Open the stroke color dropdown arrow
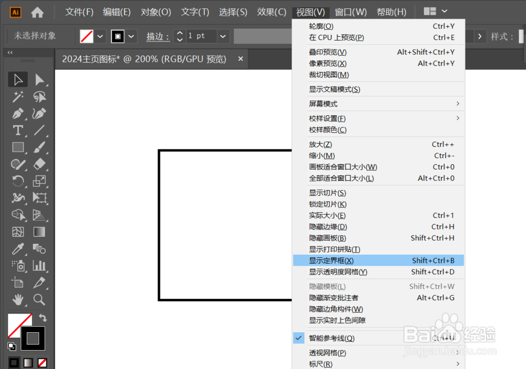This screenshot has height=369, width=526. (x=131, y=36)
